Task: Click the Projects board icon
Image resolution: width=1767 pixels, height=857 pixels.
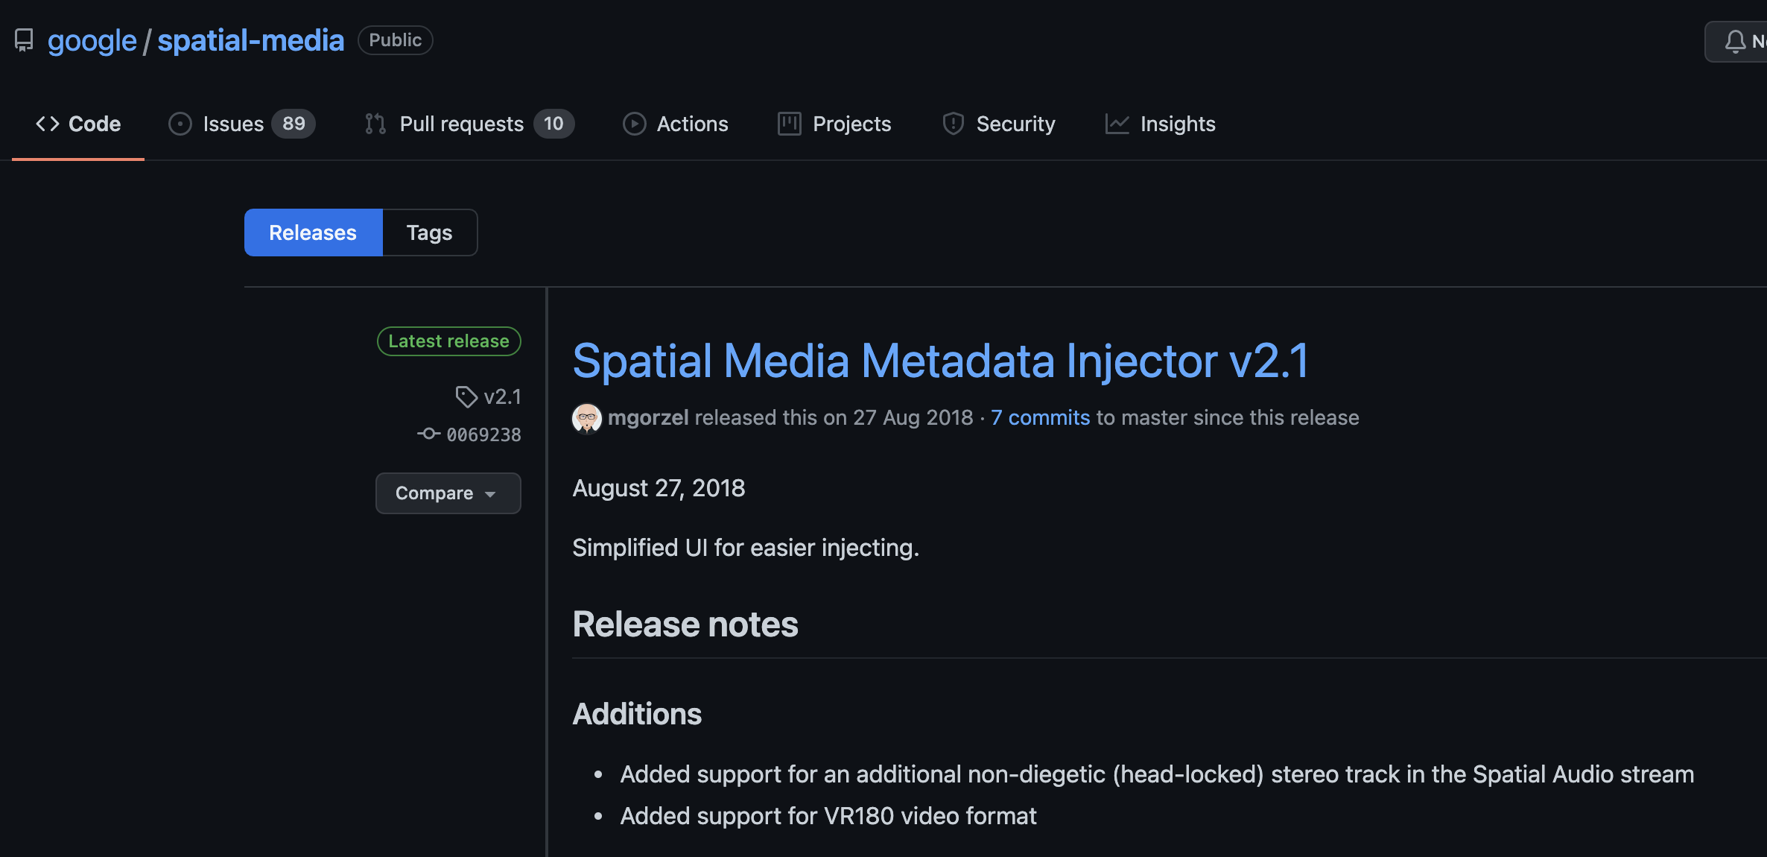Action: coord(789,124)
